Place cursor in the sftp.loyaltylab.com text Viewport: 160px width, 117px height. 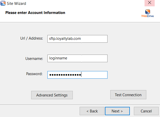coord(65,39)
